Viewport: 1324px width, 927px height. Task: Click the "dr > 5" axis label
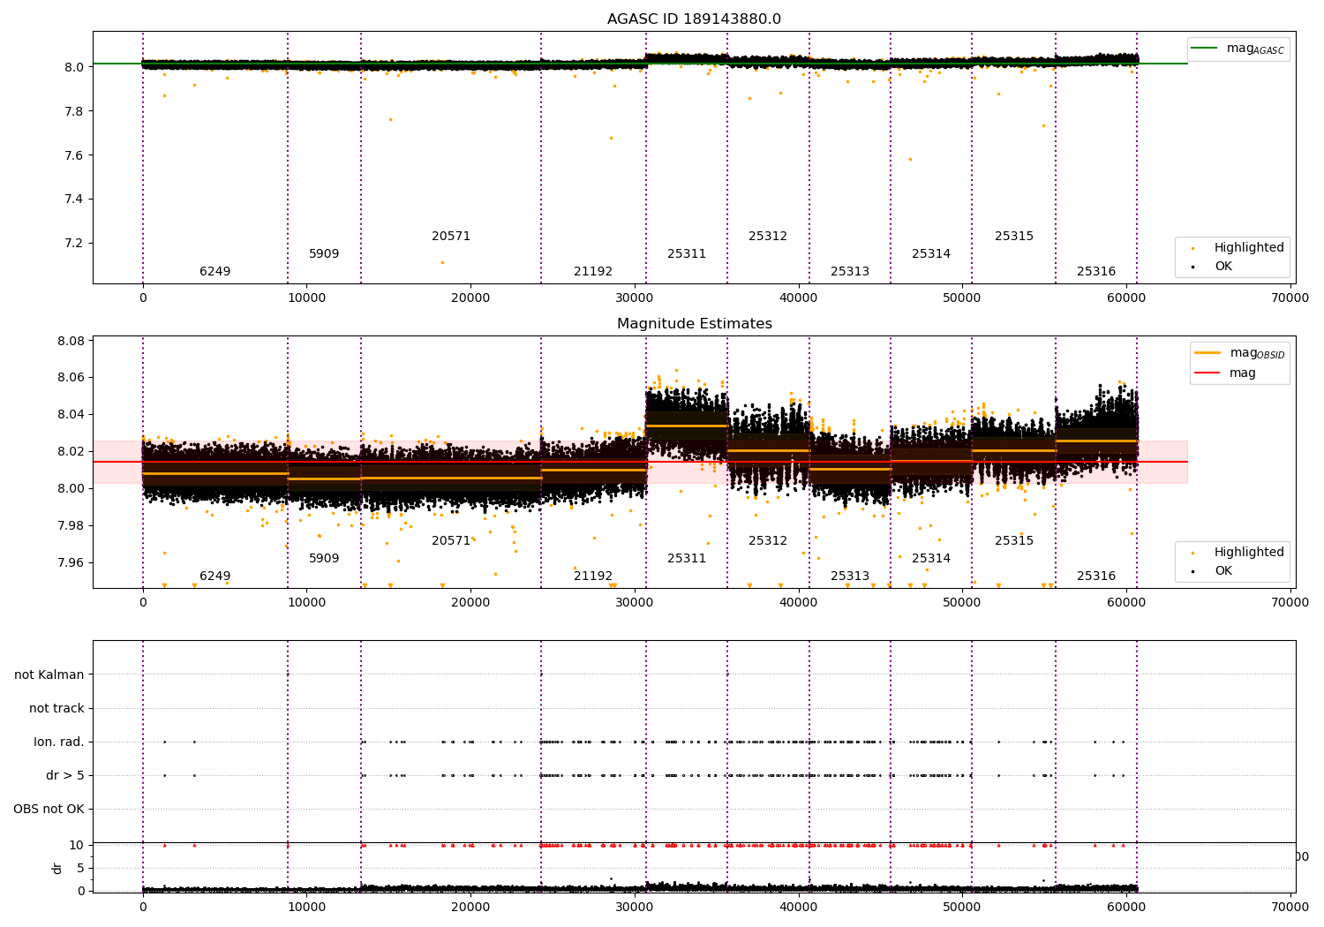[x=65, y=775]
